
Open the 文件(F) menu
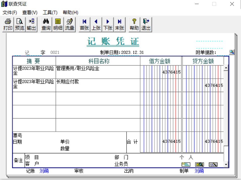coord(10,12)
